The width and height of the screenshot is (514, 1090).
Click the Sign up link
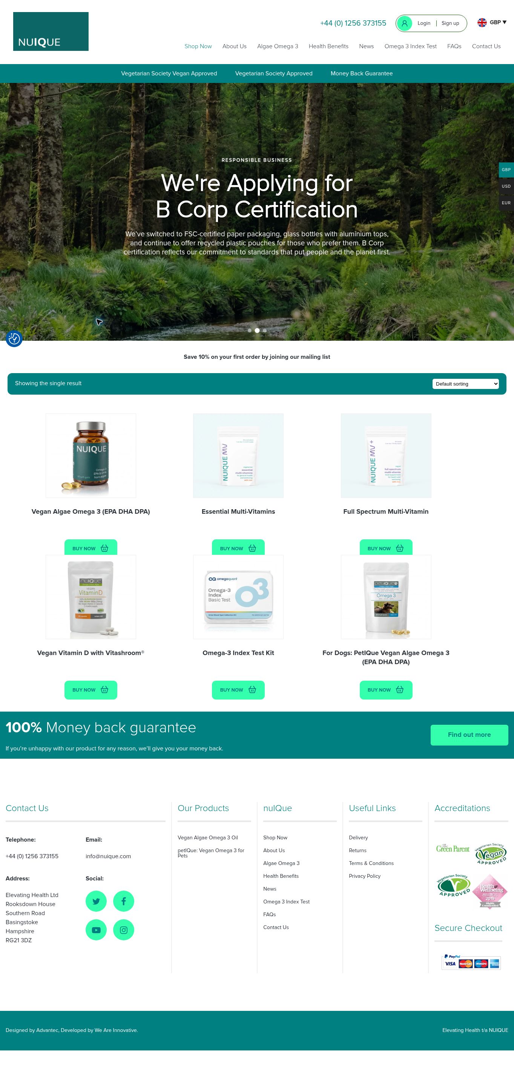click(450, 23)
